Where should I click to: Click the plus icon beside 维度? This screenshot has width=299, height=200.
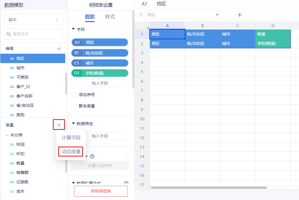tap(59, 49)
